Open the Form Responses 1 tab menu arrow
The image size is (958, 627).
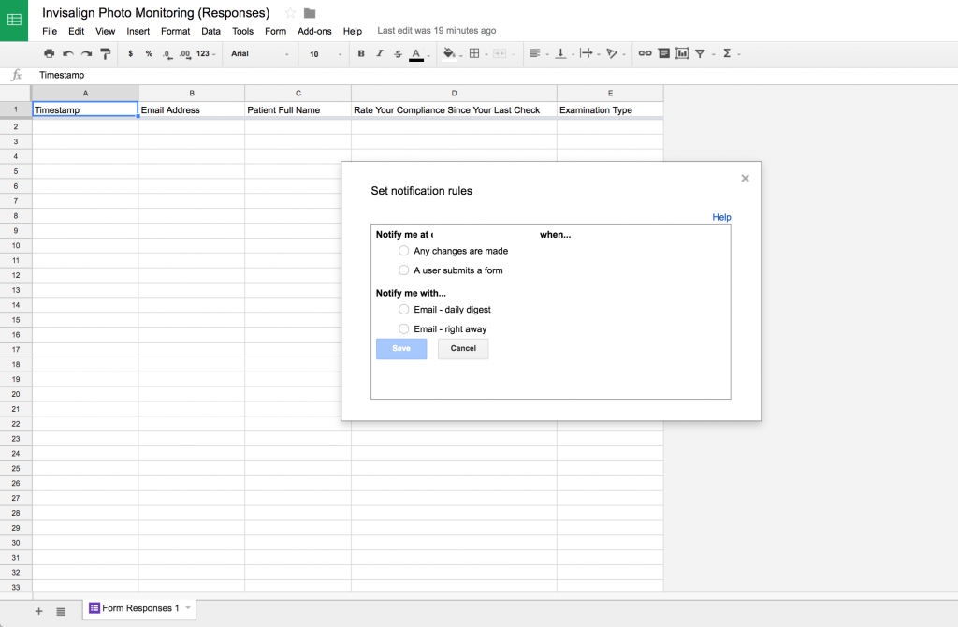point(188,607)
